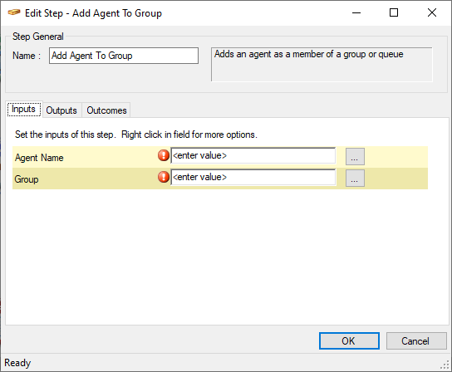Click the Agent Name value field

(253, 155)
